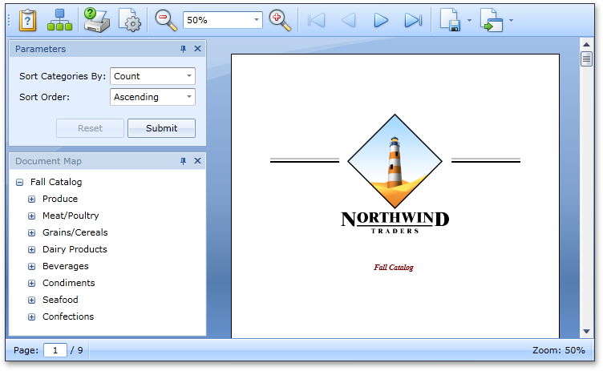This screenshot has height=371, width=603.
Task: Select the Beverages tree item
Action: [66, 266]
